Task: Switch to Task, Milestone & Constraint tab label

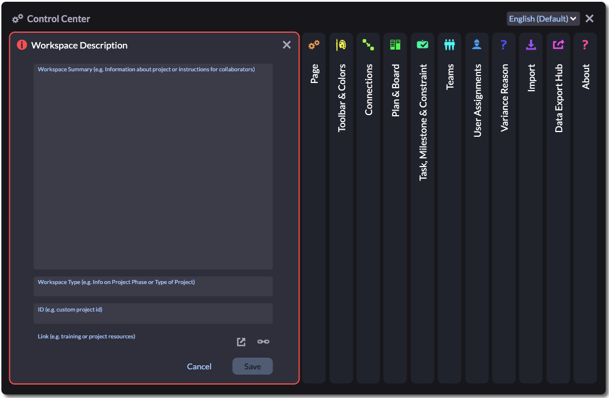Action: tap(423, 122)
